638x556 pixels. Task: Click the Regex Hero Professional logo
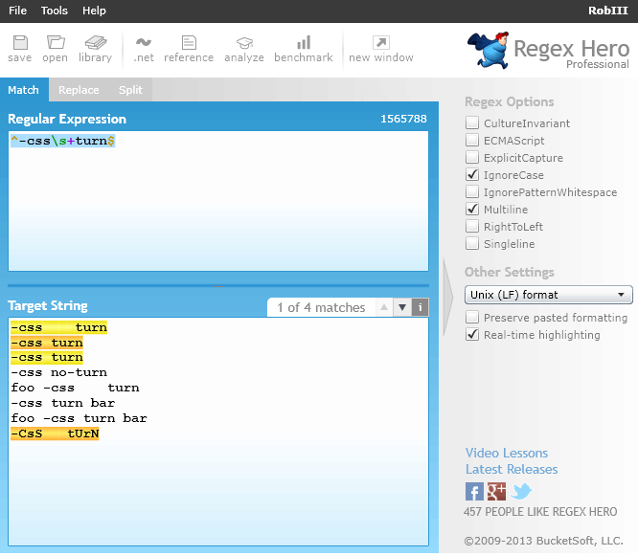[548, 52]
